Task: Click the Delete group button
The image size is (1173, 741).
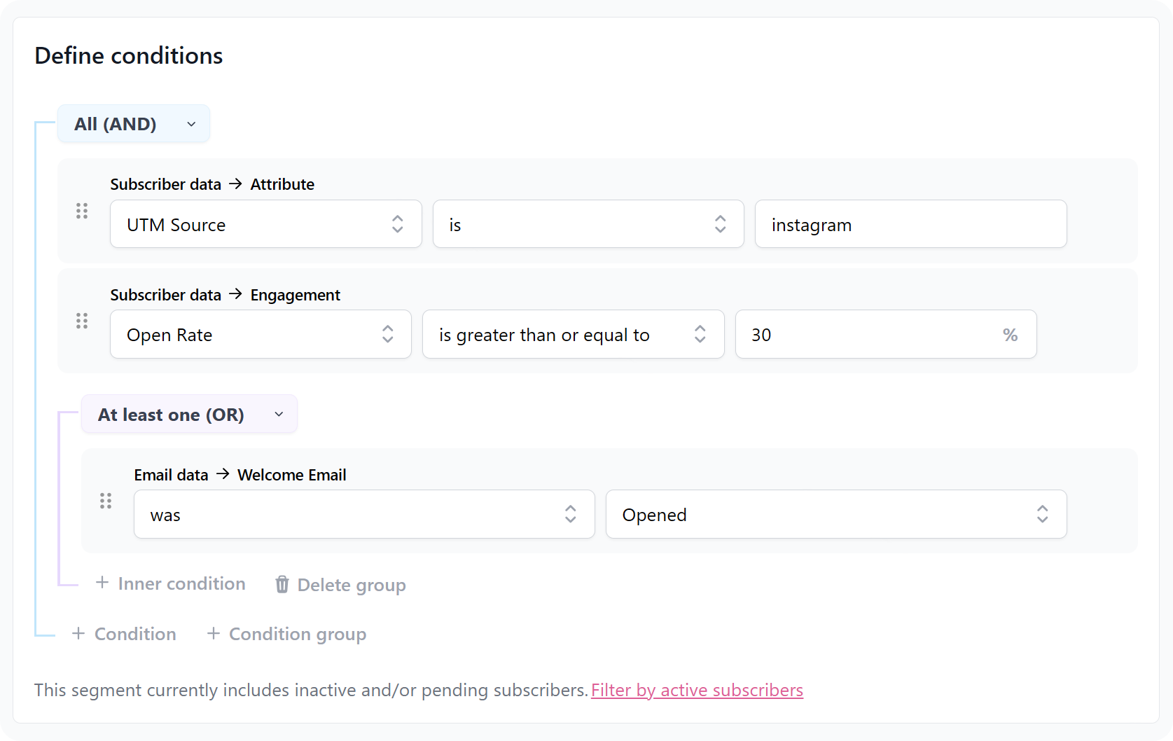Action: (x=350, y=584)
